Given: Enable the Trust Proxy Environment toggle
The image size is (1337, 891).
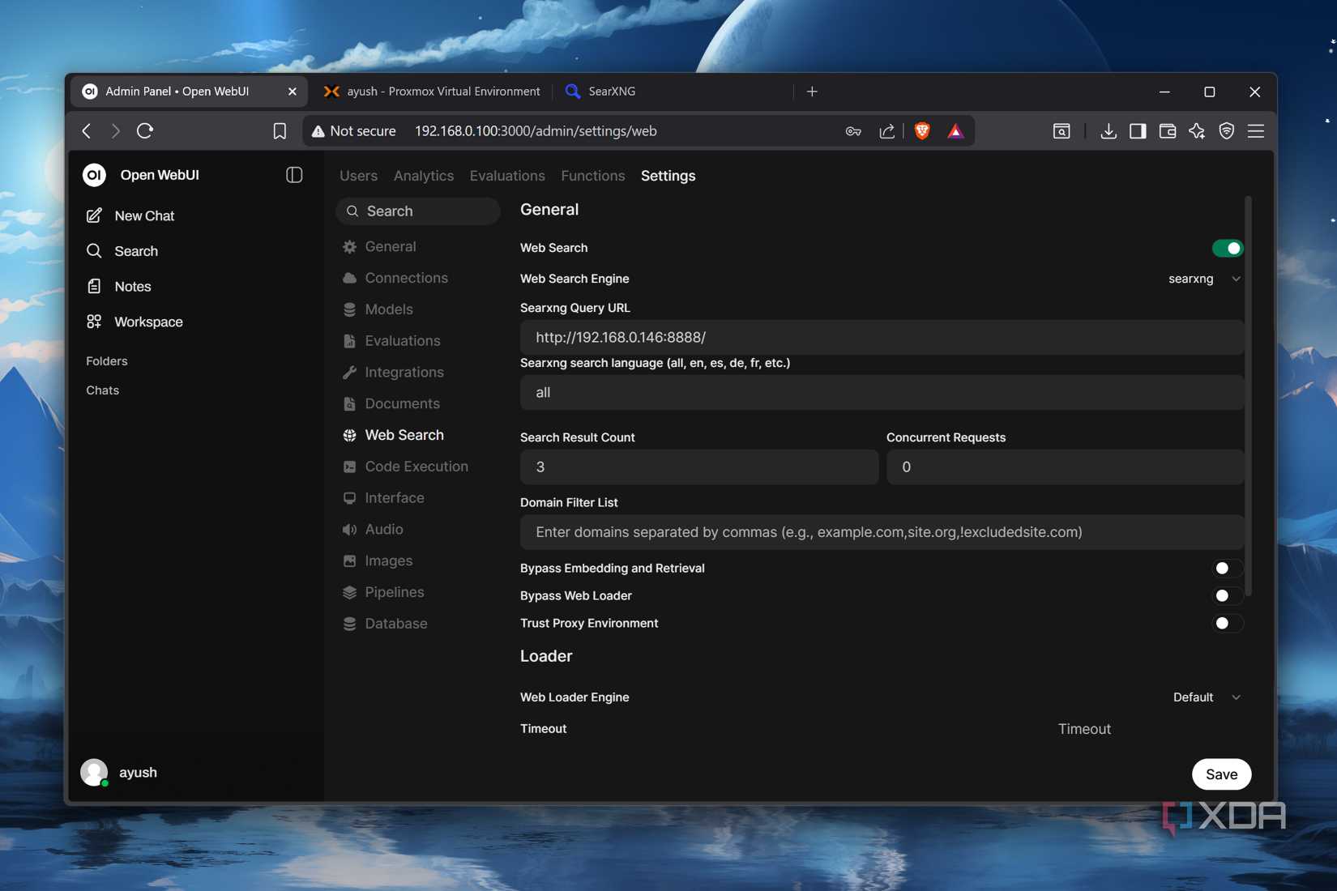Looking at the screenshot, I should click(1228, 624).
